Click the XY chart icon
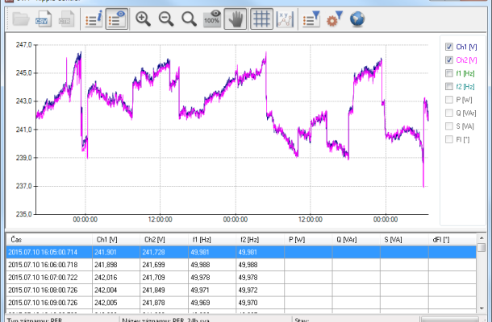 tap(285, 18)
